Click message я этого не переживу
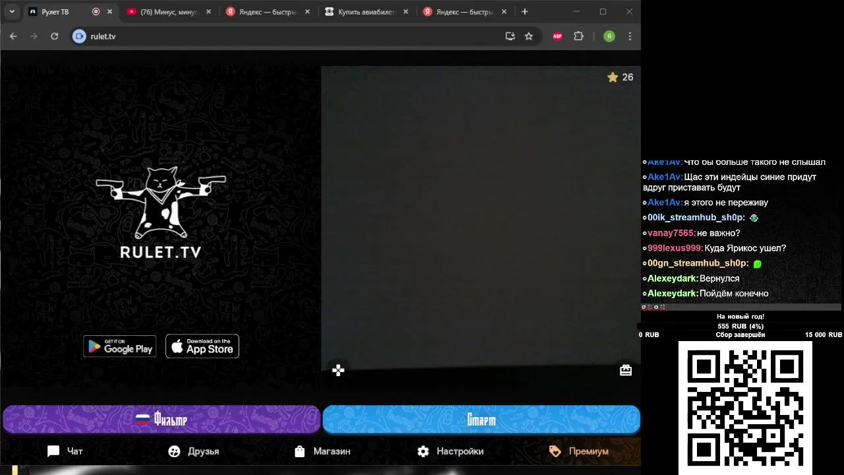The height and width of the screenshot is (475, 844). pyautogui.click(x=726, y=203)
